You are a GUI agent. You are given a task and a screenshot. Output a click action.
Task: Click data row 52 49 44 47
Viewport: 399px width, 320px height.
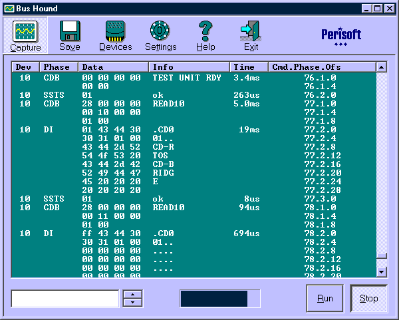coord(111,173)
